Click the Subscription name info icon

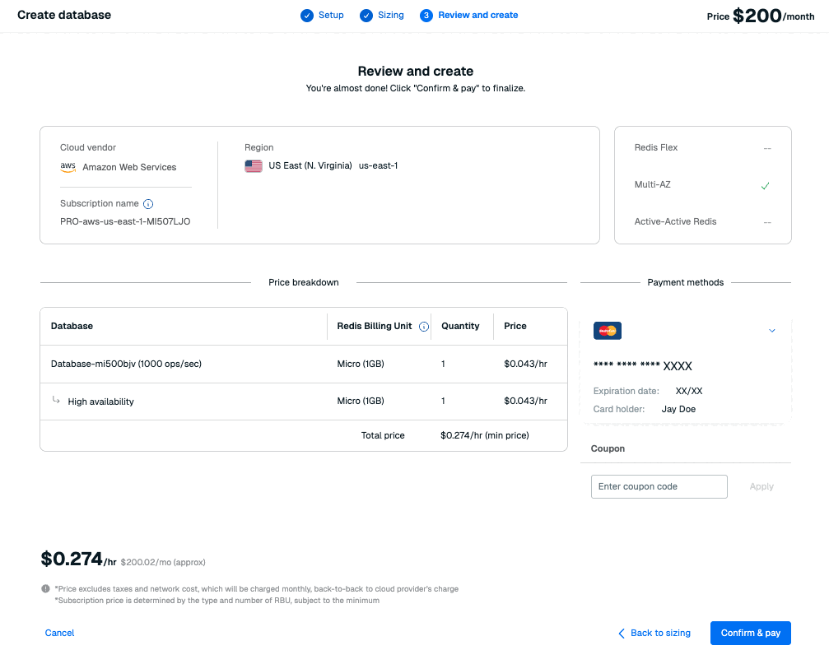pyautogui.click(x=148, y=204)
